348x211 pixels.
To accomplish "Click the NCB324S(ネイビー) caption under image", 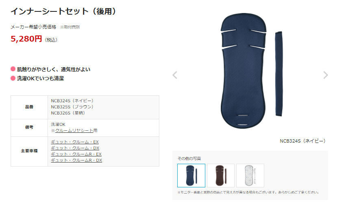I will [x=303, y=141].
